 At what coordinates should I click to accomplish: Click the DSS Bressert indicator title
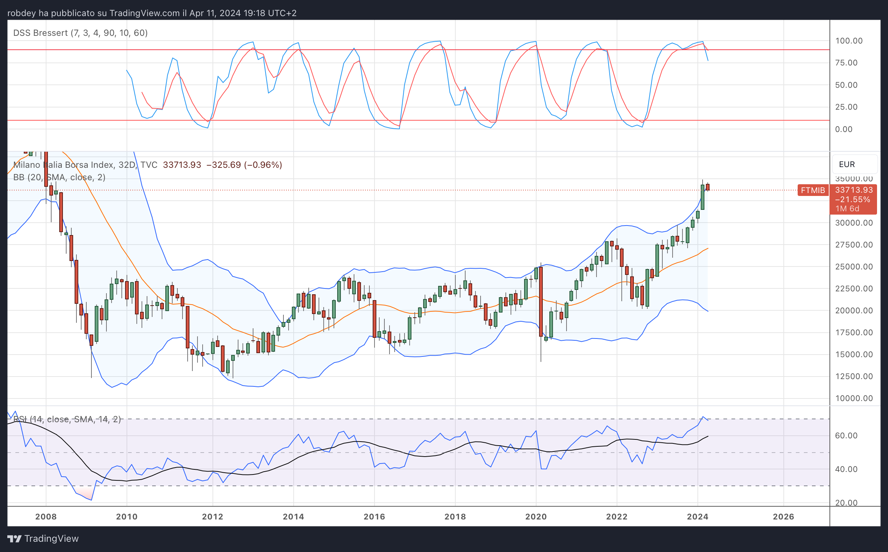pyautogui.click(x=80, y=33)
